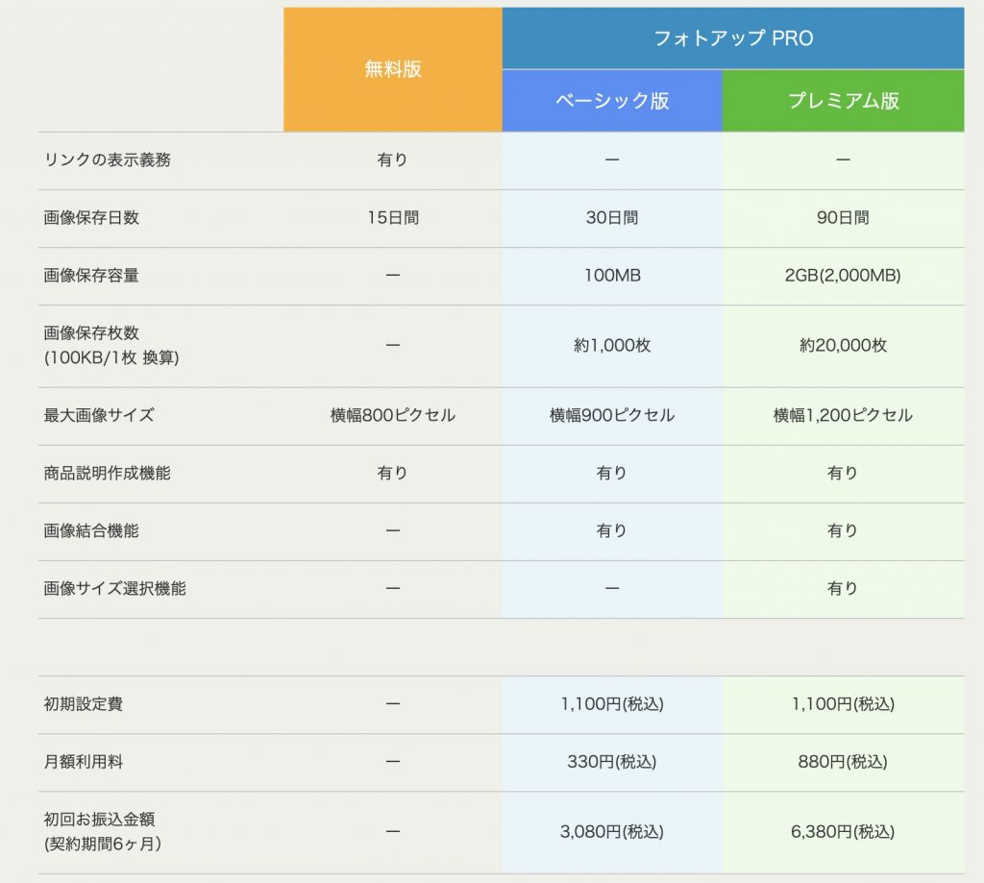984x883 pixels.
Task: Click the 30日間 cell
Action: pyautogui.click(x=612, y=218)
